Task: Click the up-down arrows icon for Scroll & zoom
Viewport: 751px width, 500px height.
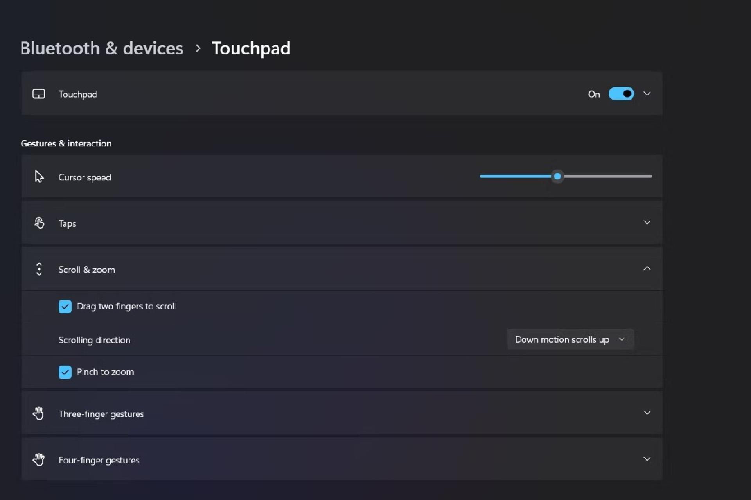Action: coord(39,269)
